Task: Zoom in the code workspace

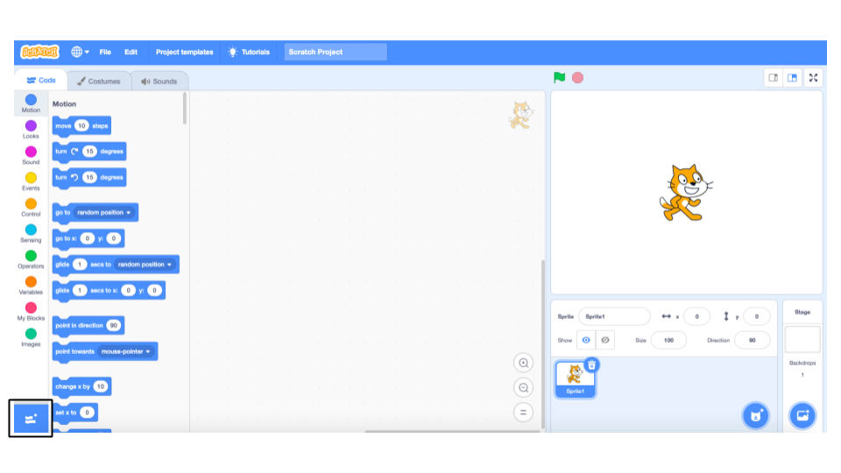Action: coord(524,363)
